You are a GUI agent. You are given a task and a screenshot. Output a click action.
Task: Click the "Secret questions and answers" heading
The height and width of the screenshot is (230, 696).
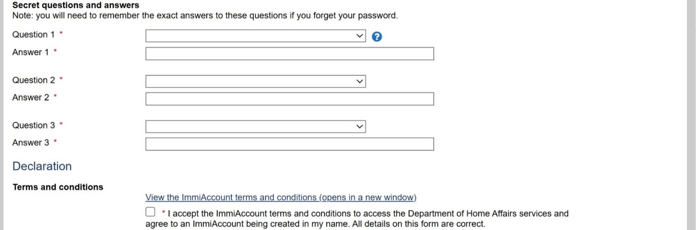(x=75, y=5)
